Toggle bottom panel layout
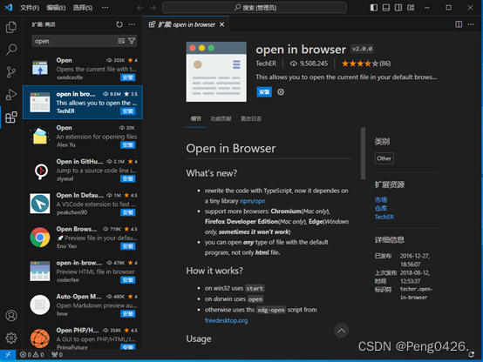This screenshot has height=362, width=483. click(386, 8)
